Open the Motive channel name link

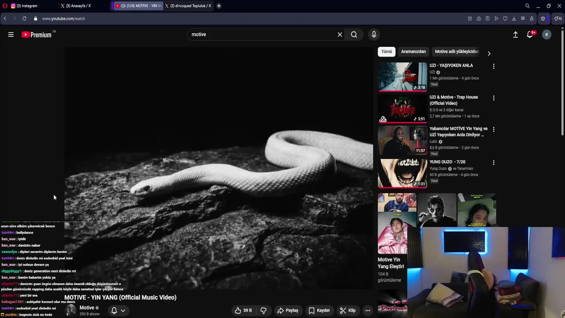pyautogui.click(x=87, y=308)
